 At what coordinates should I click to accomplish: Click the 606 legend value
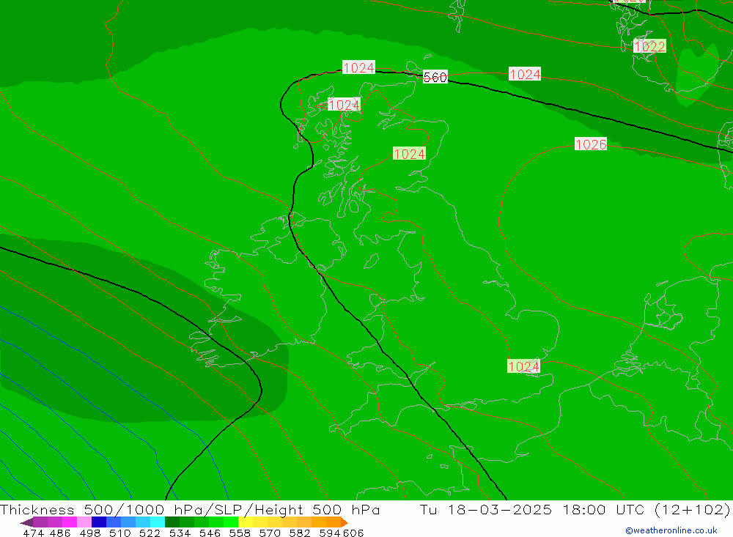coord(353,533)
